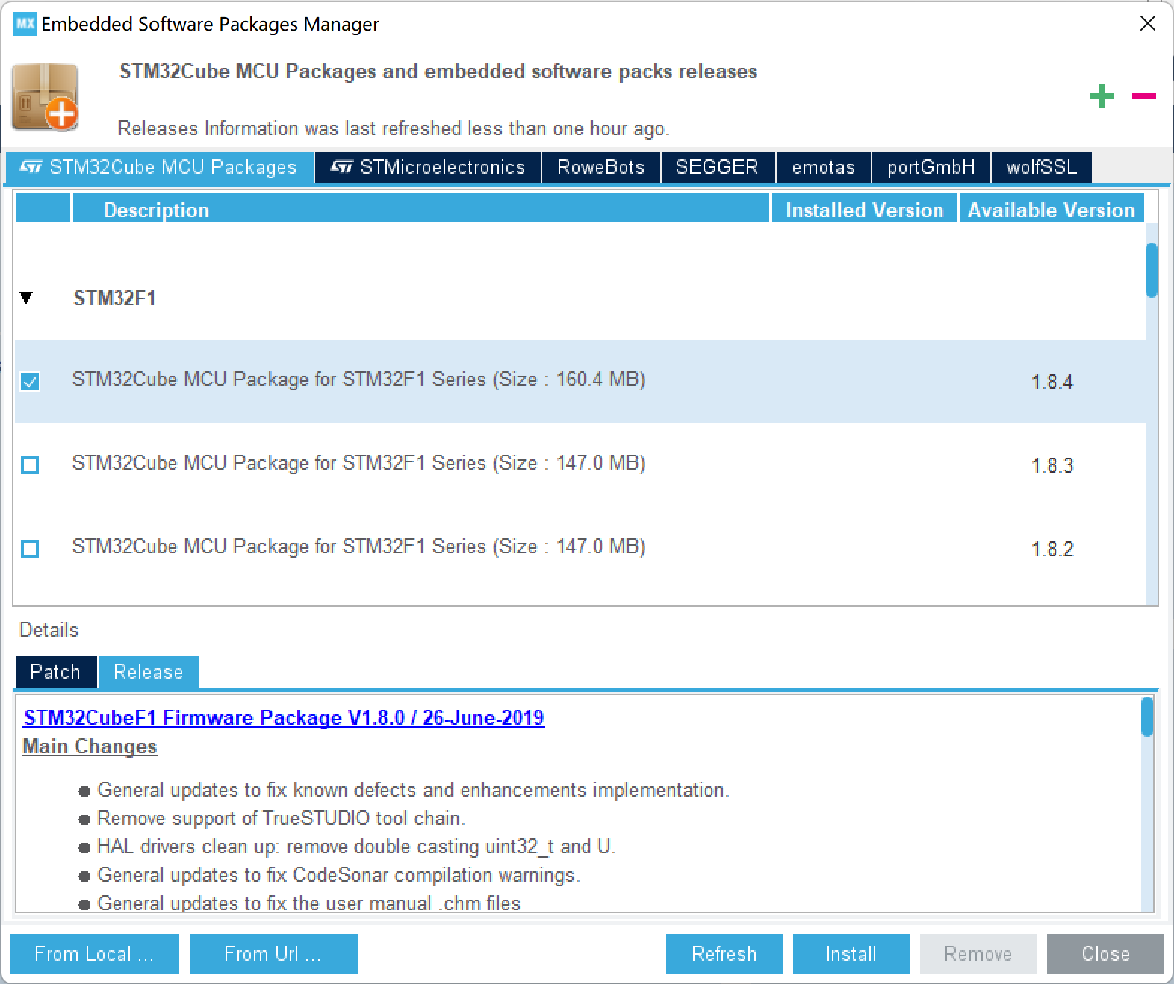Select the STM32F1 group row label
1174x984 pixels.
(x=115, y=298)
